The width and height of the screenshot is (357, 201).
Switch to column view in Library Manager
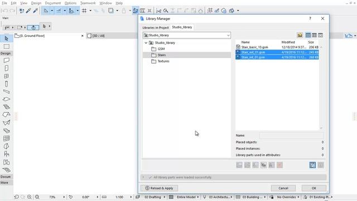314,35
